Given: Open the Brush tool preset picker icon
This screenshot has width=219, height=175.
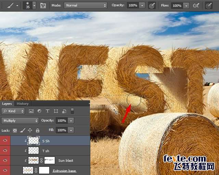Looking at the screenshot, I should [x=11, y=5].
